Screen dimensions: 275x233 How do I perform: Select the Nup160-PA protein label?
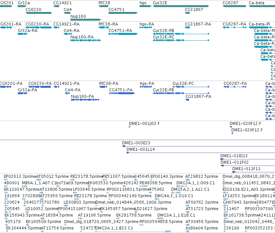(x=83, y=96)
